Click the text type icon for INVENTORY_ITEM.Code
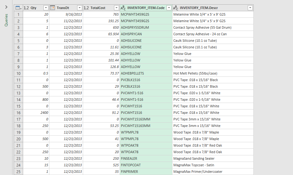Viewport: 293px width, 175px height. (x=123, y=8)
